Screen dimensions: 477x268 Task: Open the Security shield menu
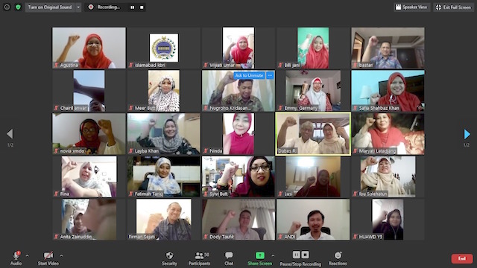pos(169,258)
